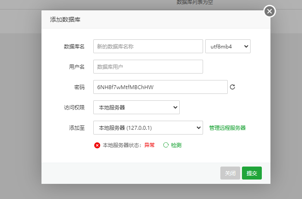
Task: Click the 用户名 label
Action: point(77,67)
